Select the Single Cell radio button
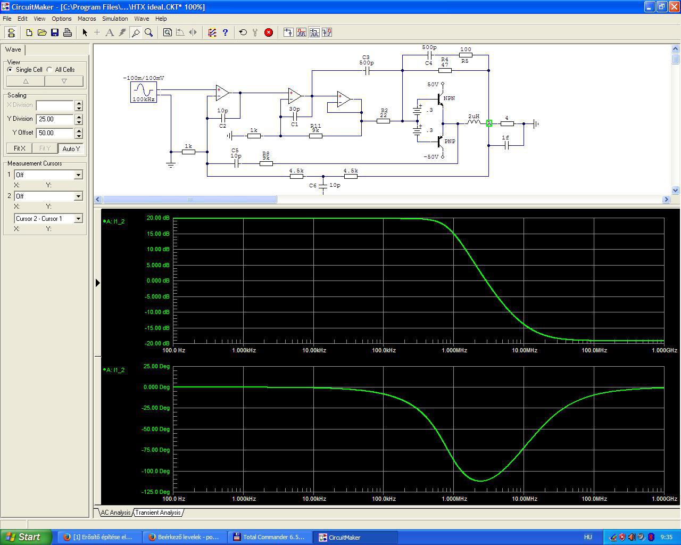 click(x=10, y=70)
